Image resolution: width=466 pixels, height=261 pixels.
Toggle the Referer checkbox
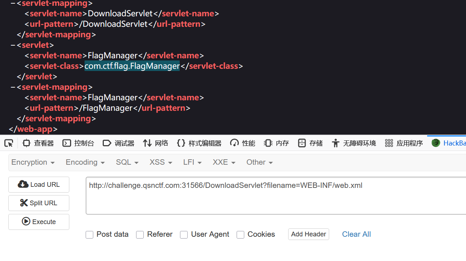tap(140, 235)
